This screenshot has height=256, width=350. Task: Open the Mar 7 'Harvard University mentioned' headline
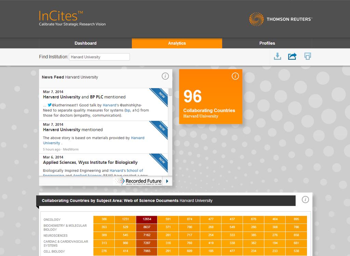pyautogui.click(x=73, y=130)
